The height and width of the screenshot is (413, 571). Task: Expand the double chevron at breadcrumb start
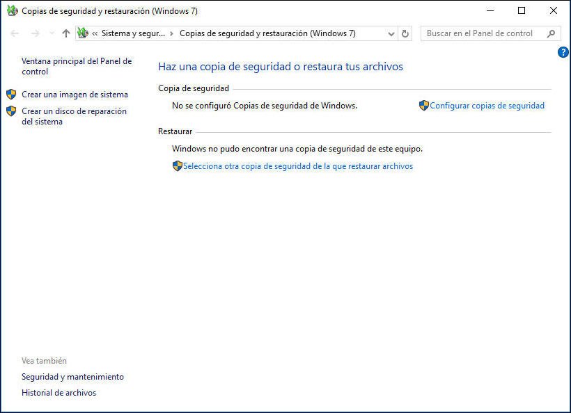(95, 34)
